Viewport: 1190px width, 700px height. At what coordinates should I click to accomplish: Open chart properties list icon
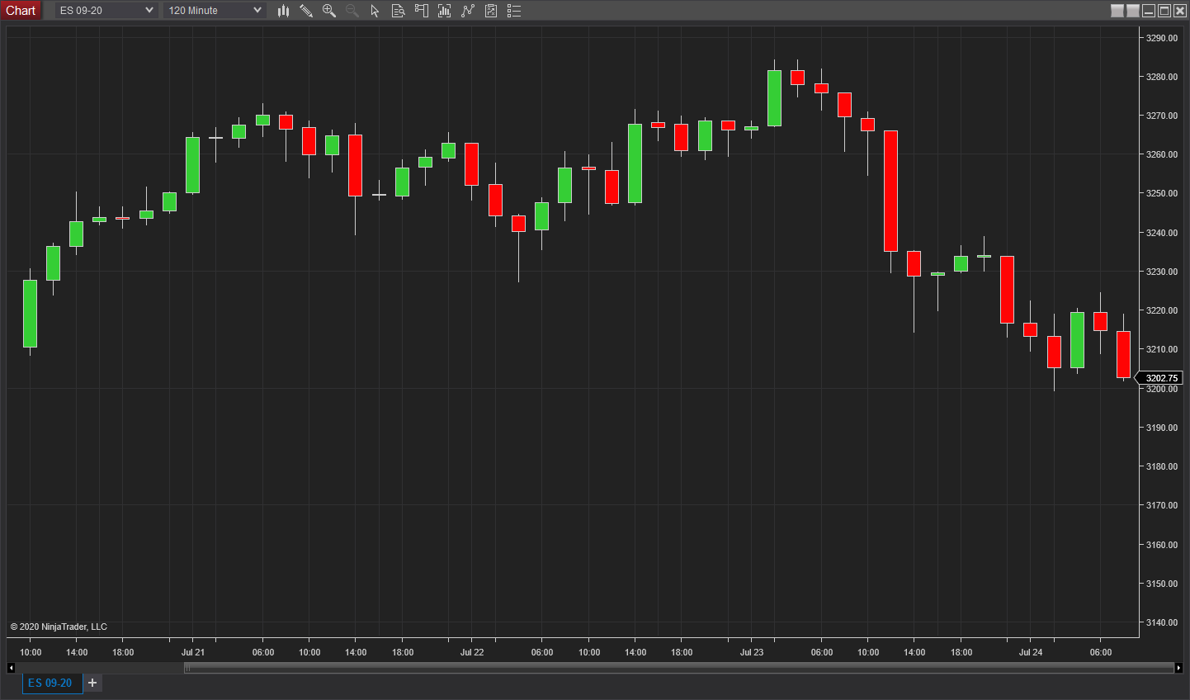[514, 11]
